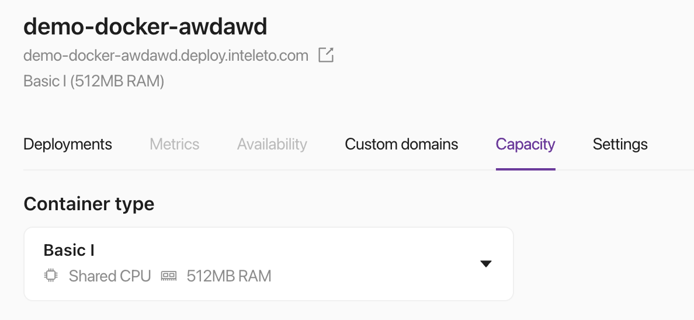Click the purple underline beneath Capacity

click(x=525, y=169)
